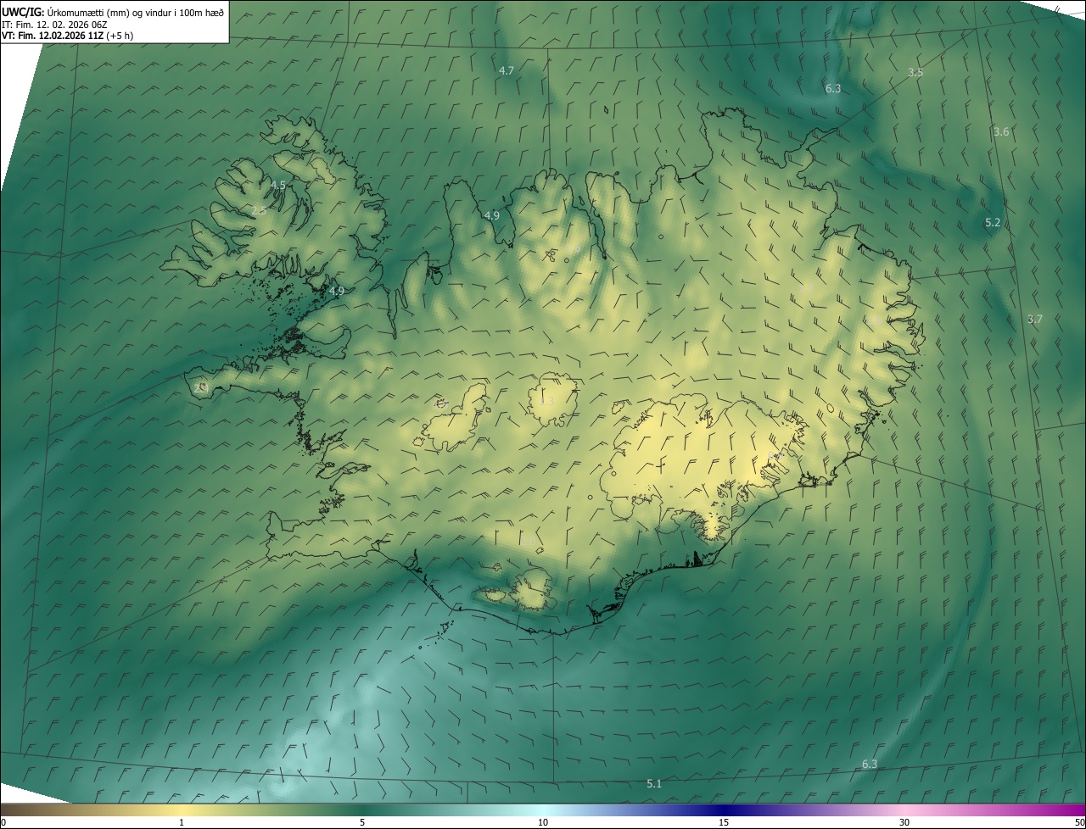Screen dimensions: 1086x829
Task: Click the initialization time "IT: Fim. 12. 02. 2026 06Z"
Action: 53,24
